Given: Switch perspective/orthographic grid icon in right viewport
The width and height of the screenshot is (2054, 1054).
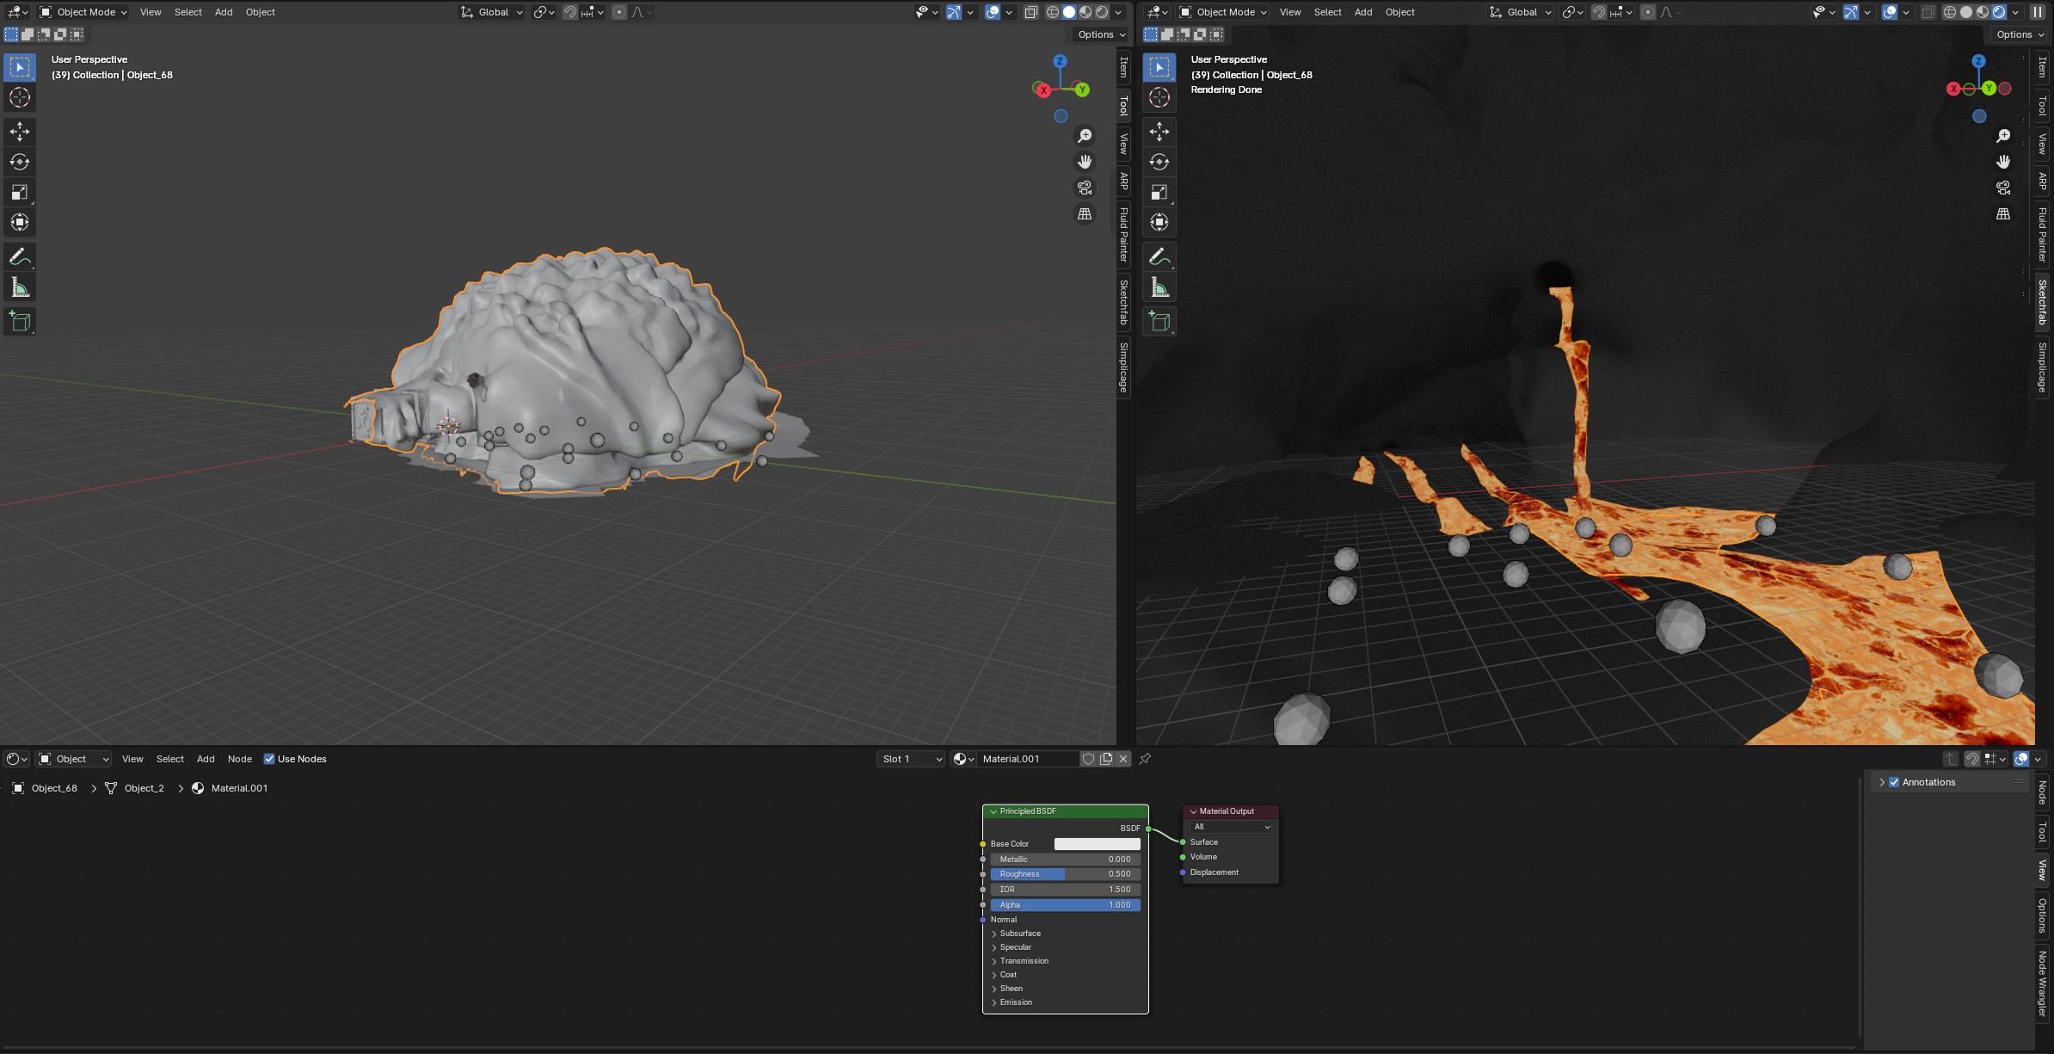Looking at the screenshot, I should [x=2003, y=213].
